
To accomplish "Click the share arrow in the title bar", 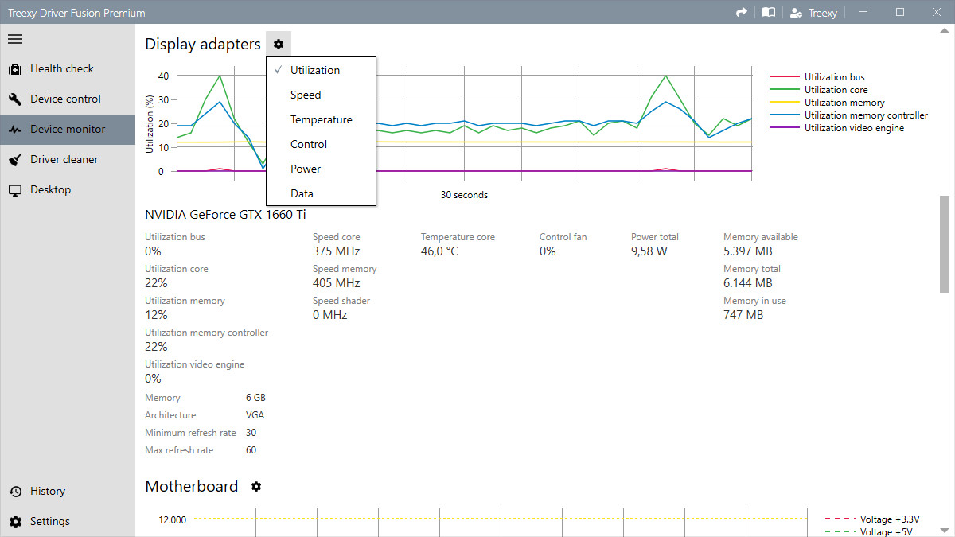I will click(x=741, y=12).
